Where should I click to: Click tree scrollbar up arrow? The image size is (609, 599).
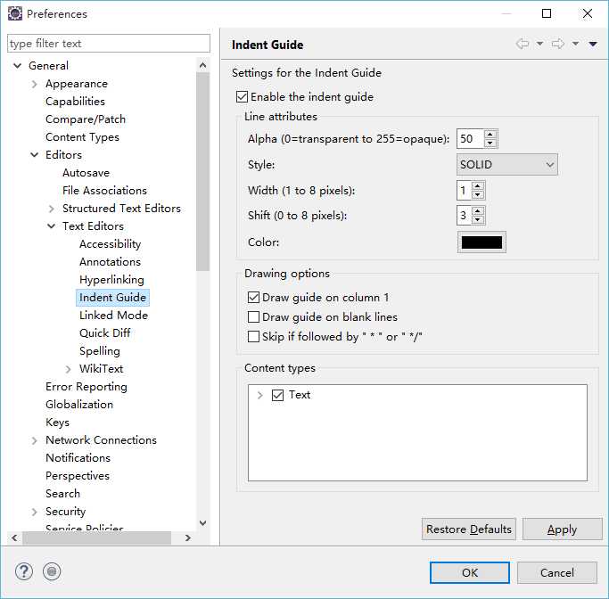point(202,65)
